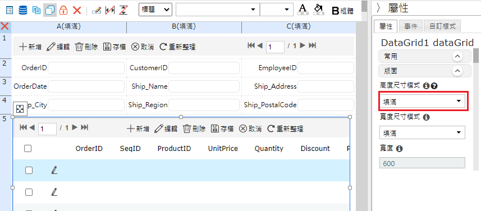The height and width of the screenshot is (211, 481).
Task: Click the red X delete icon in toolbar
Action: (77, 10)
